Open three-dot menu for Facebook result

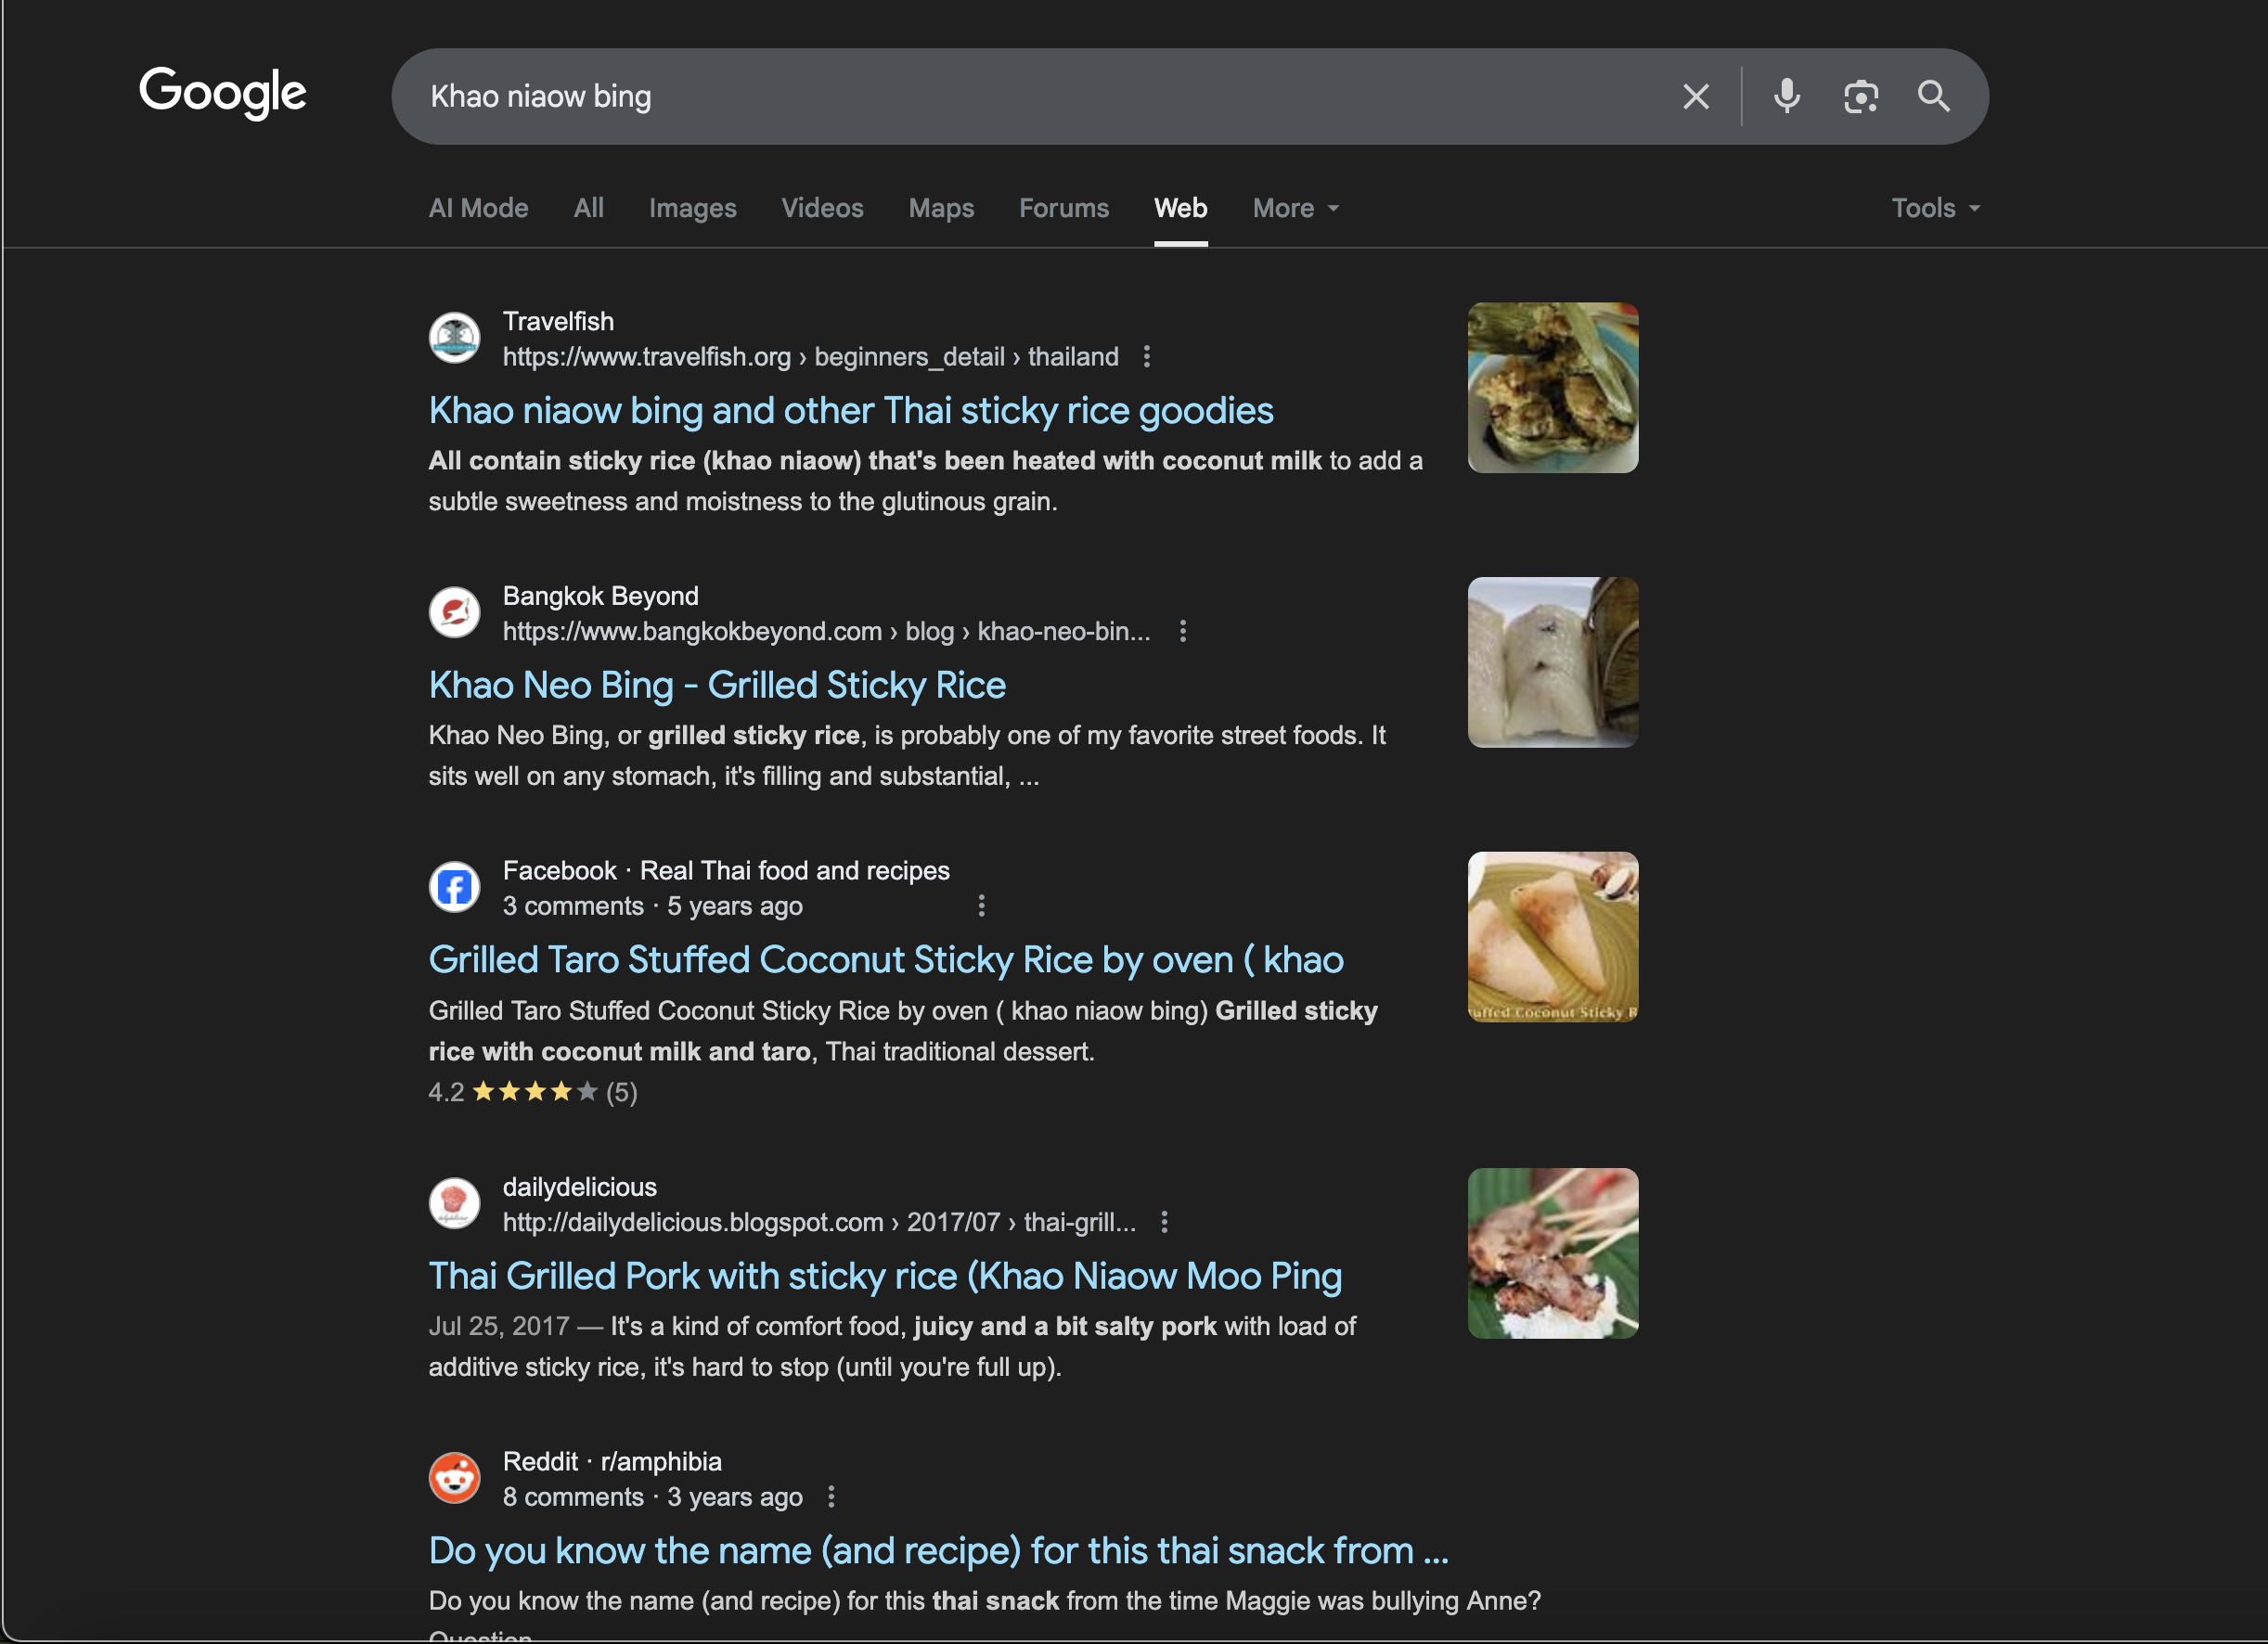981,906
